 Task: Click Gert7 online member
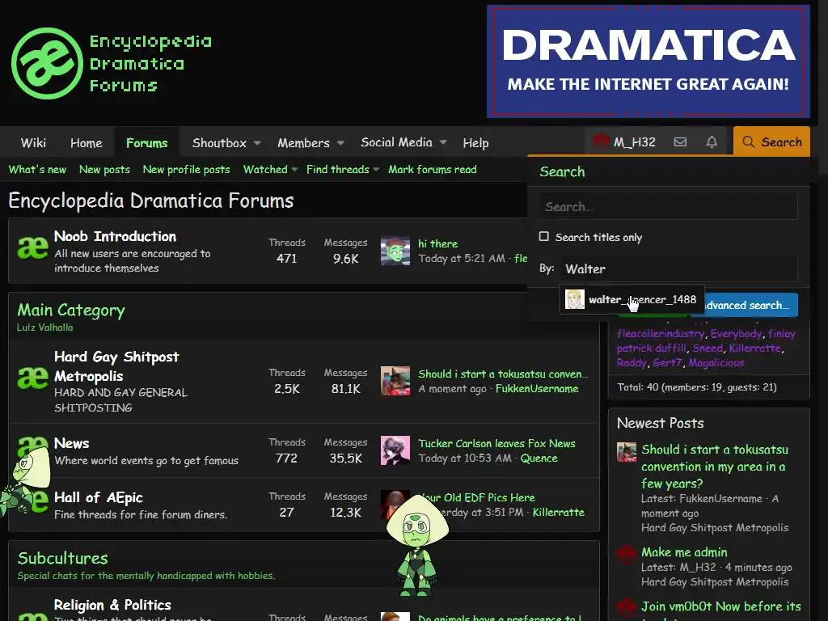coord(667,362)
